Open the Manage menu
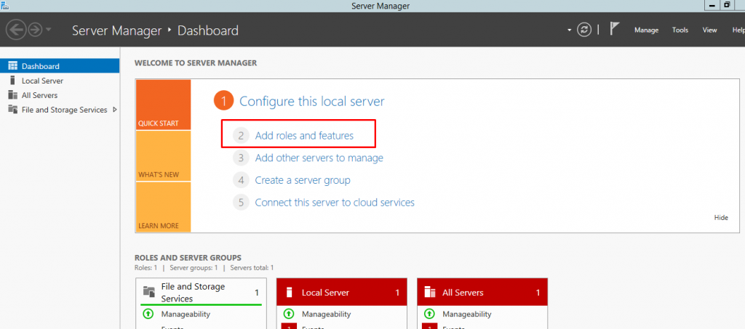The width and height of the screenshot is (745, 329). (646, 30)
